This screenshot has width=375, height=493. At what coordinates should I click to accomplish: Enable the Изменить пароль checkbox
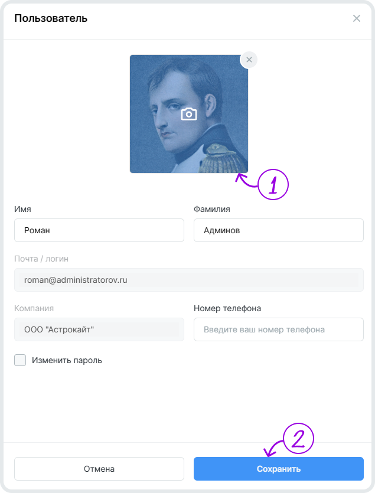[x=20, y=360]
